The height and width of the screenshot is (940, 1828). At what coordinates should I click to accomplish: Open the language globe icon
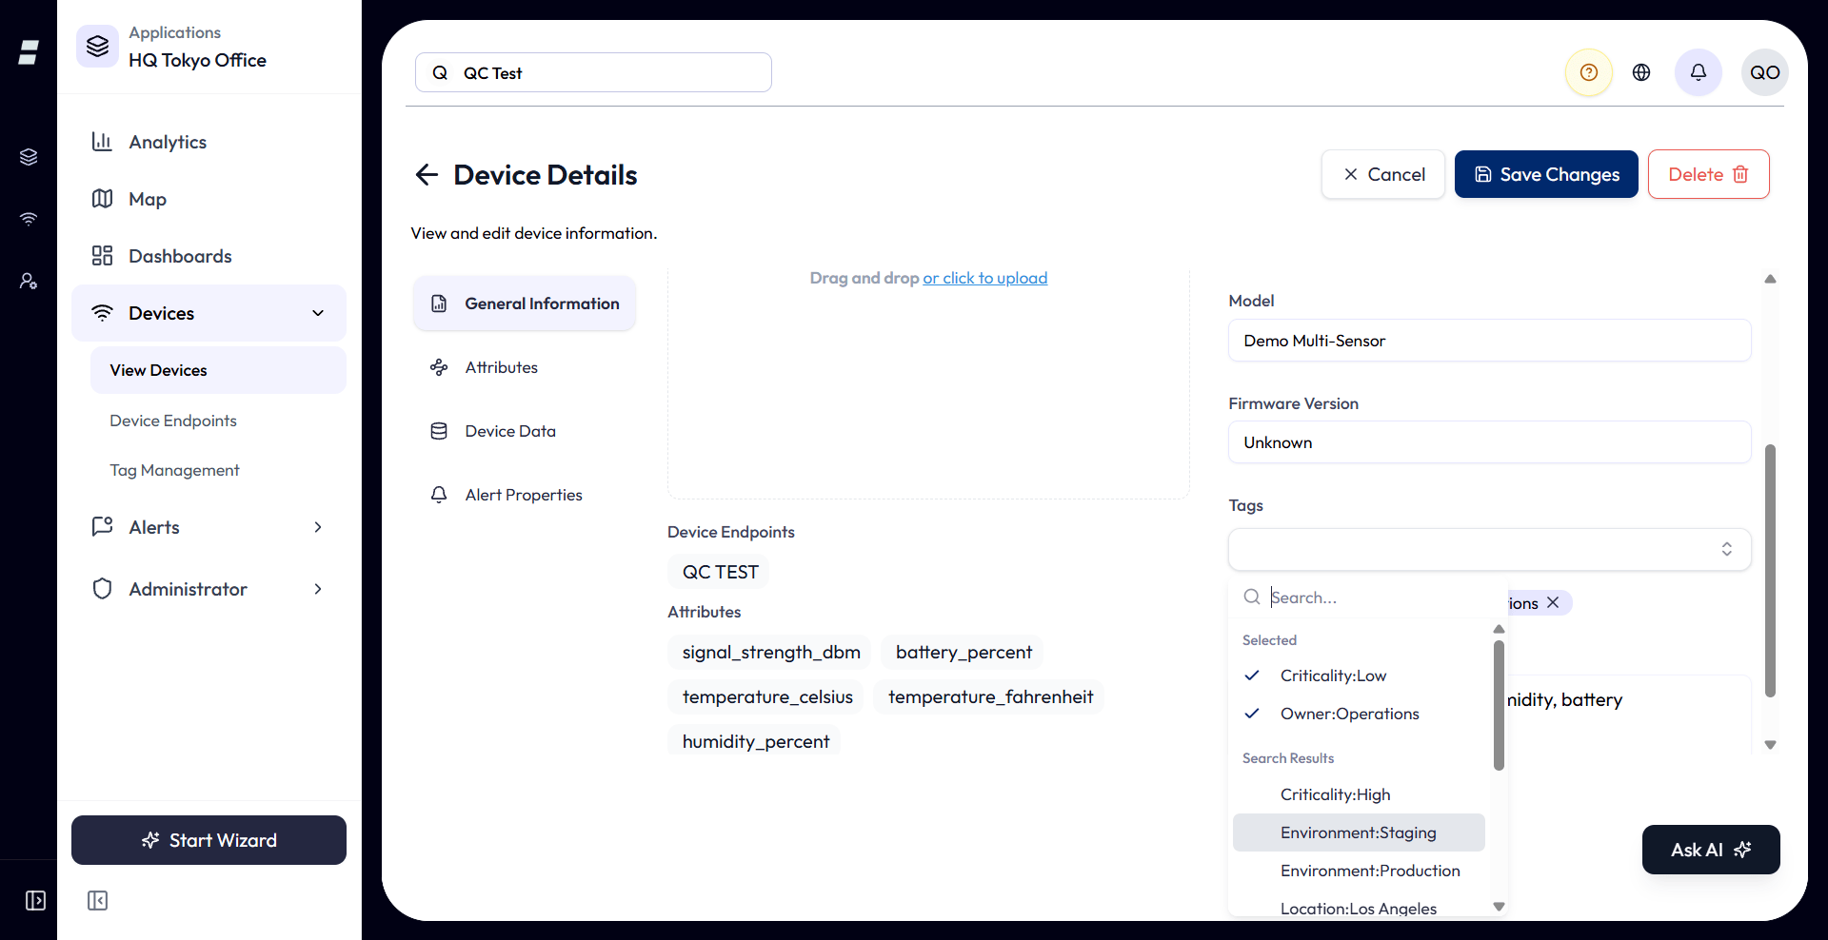pyautogui.click(x=1641, y=72)
